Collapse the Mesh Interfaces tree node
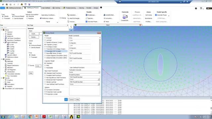 point(4,42)
